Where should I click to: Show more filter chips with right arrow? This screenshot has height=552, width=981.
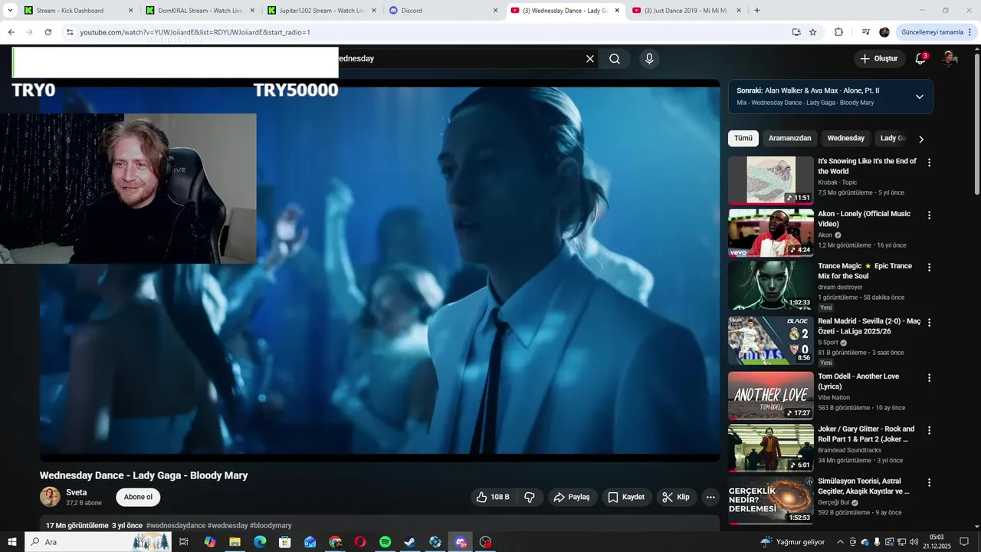click(920, 139)
